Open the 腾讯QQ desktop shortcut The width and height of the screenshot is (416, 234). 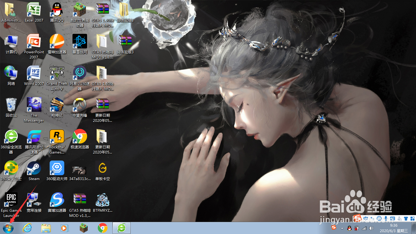57,9
